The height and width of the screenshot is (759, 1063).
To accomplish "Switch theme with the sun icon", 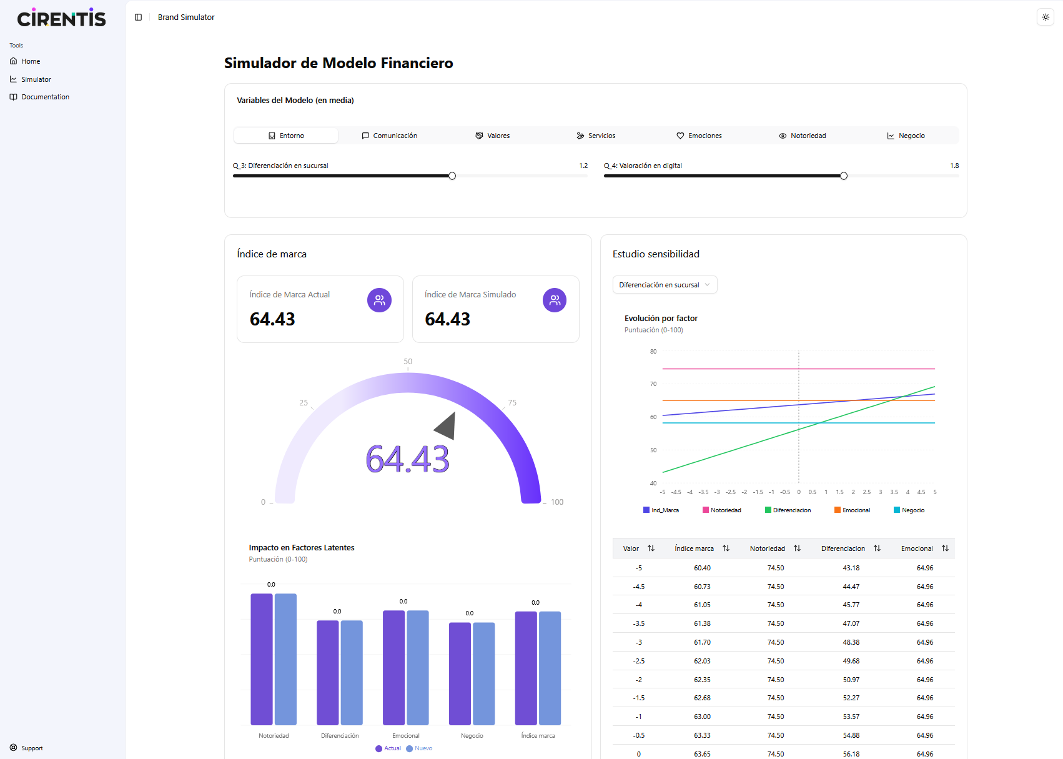I will coord(1046,17).
